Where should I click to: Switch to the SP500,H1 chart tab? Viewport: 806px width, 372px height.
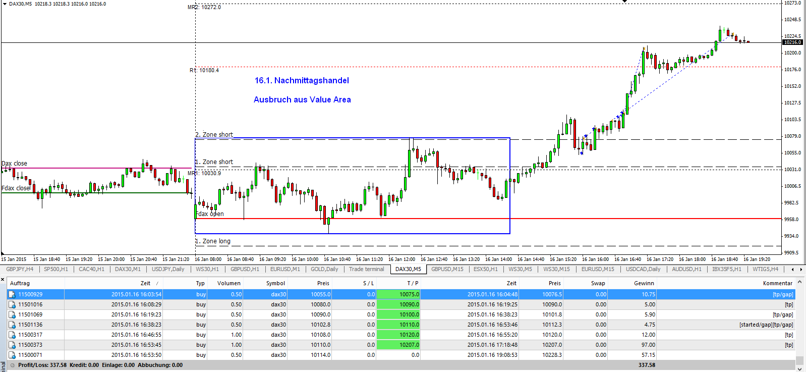56,269
